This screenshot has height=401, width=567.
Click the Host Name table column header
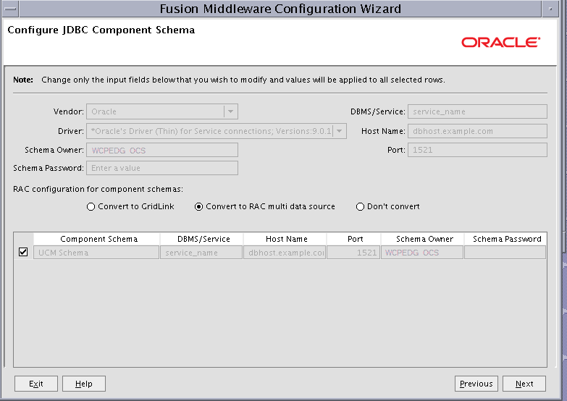285,239
